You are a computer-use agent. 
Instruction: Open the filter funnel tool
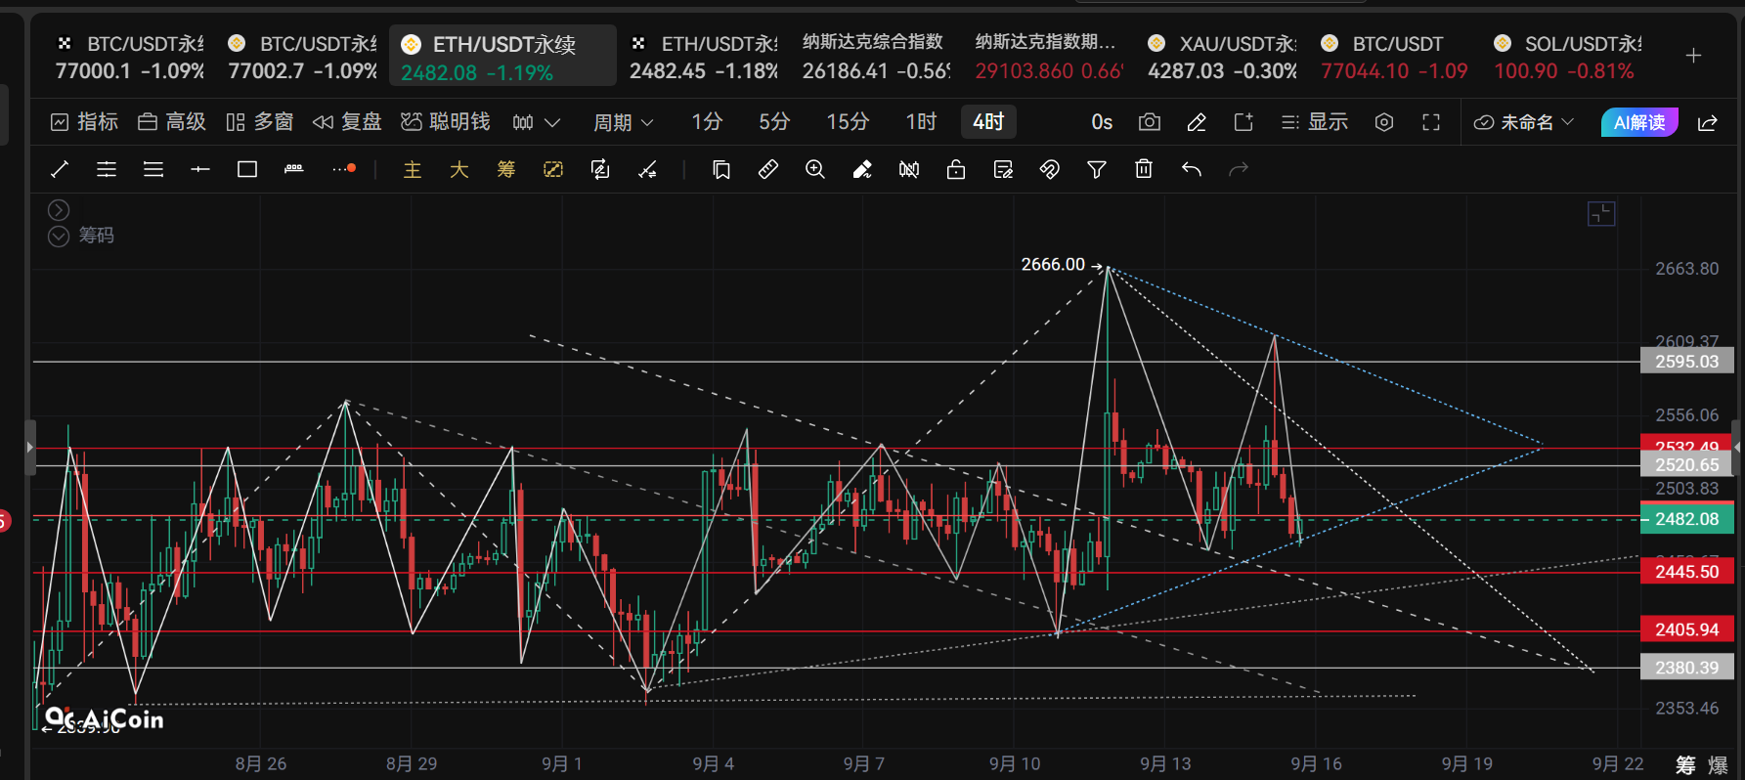pyautogui.click(x=1097, y=169)
